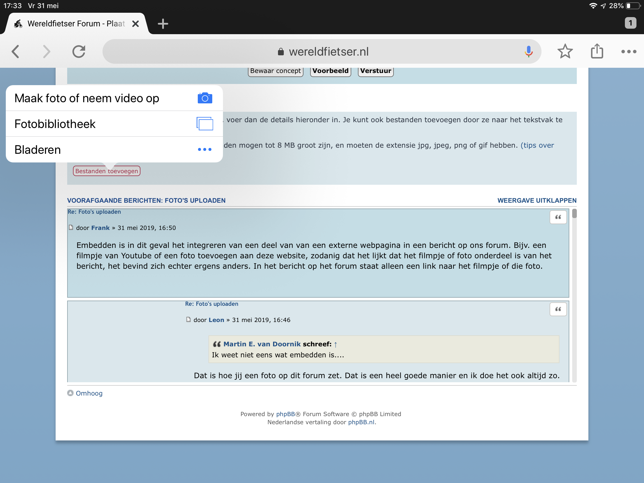The image size is (644, 483).
Task: Tap the camera icon for photo or video
Action: click(x=205, y=98)
